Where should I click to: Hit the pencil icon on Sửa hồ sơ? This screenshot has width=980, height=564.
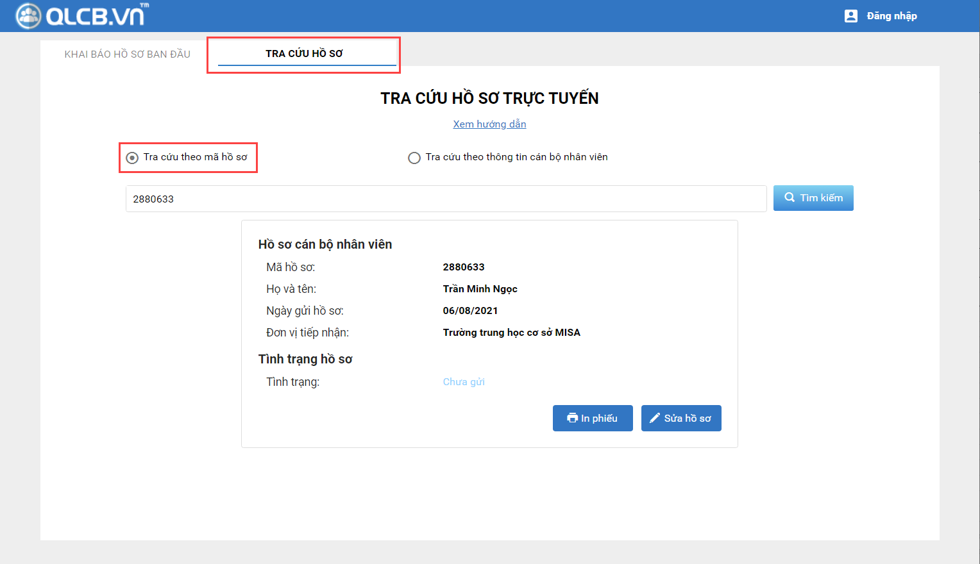coord(655,418)
